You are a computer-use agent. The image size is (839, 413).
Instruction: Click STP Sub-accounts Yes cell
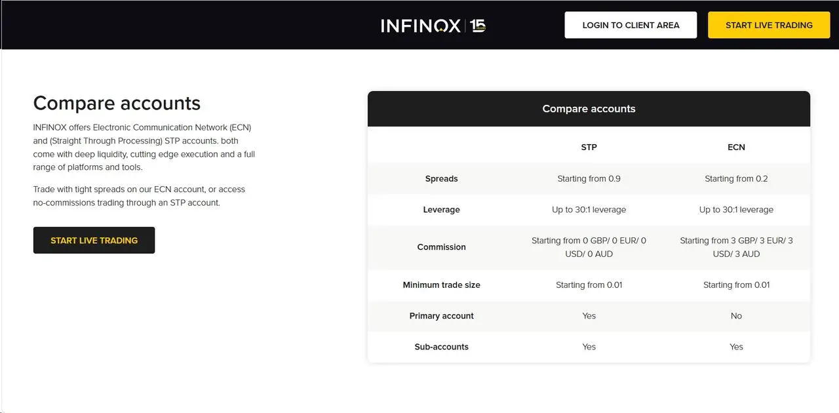click(589, 347)
